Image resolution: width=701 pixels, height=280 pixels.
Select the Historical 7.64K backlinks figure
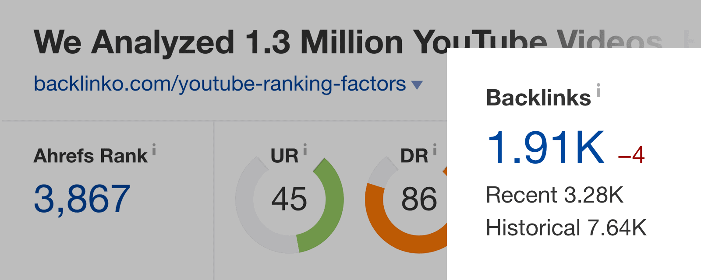click(x=566, y=228)
